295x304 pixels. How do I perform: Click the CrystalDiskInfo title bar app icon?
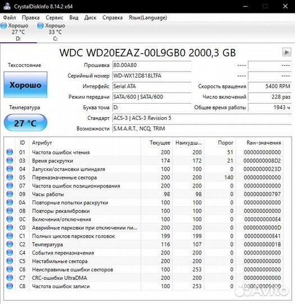(x=7, y=6)
